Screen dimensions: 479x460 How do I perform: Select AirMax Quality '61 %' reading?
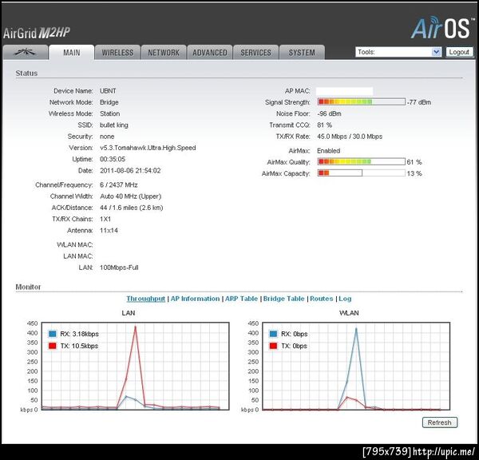(x=414, y=162)
